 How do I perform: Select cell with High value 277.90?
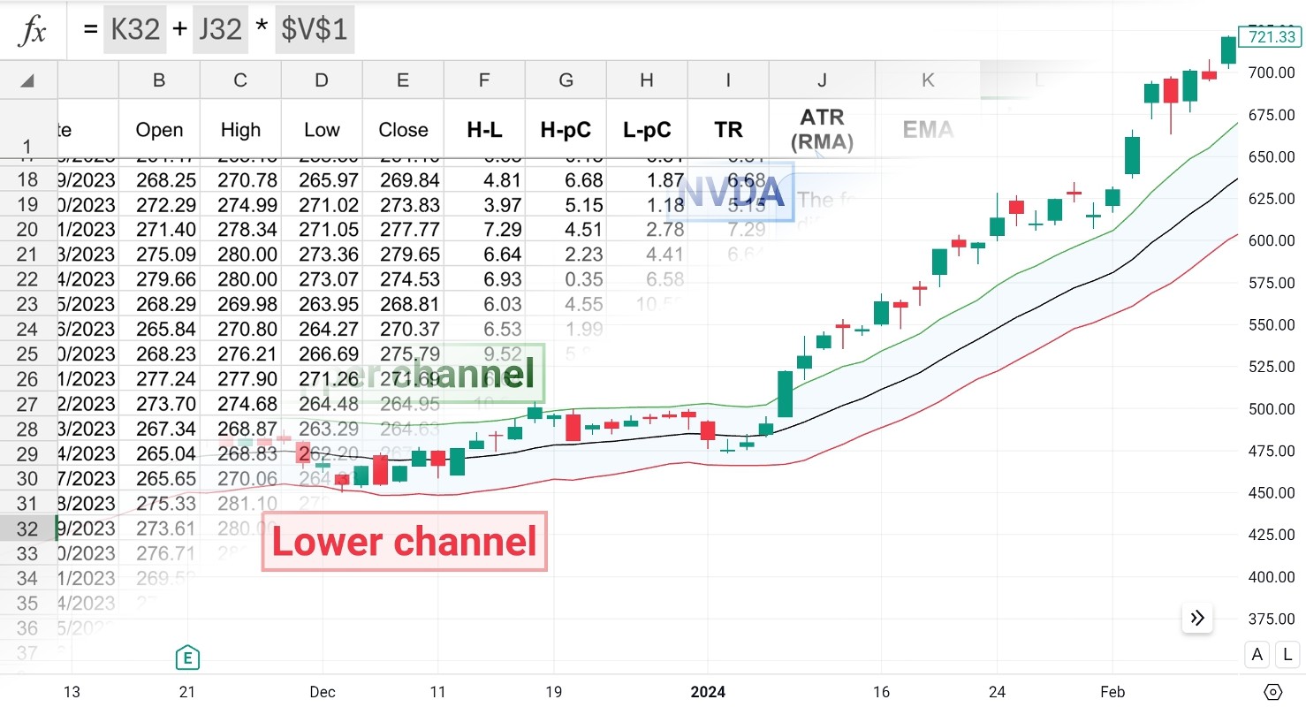(240, 379)
